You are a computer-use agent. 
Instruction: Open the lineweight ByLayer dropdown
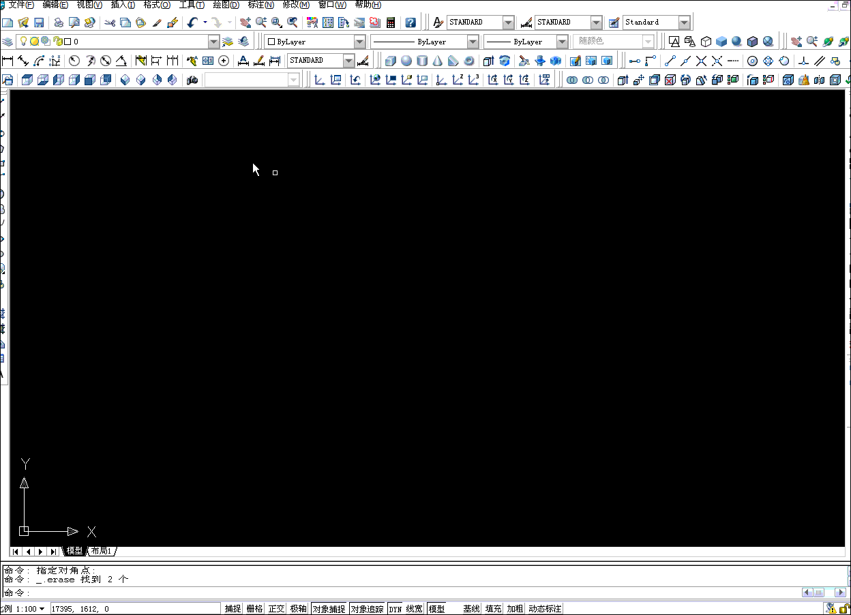[x=562, y=42]
